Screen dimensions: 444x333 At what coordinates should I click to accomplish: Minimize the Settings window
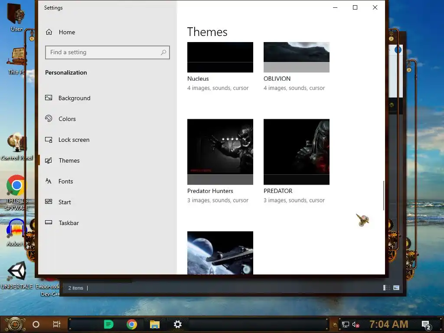[x=335, y=8]
